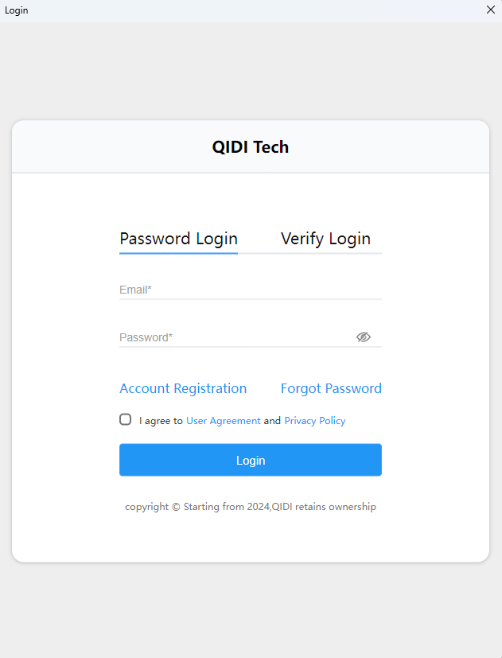This screenshot has height=658, width=502.
Task: Click the copyright notice text
Action: click(x=251, y=506)
